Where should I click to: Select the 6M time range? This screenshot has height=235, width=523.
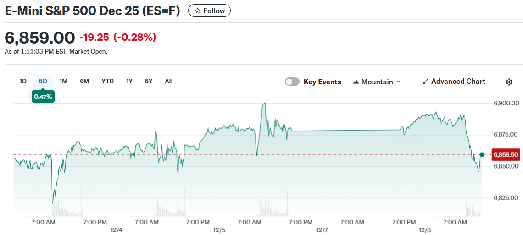(84, 81)
